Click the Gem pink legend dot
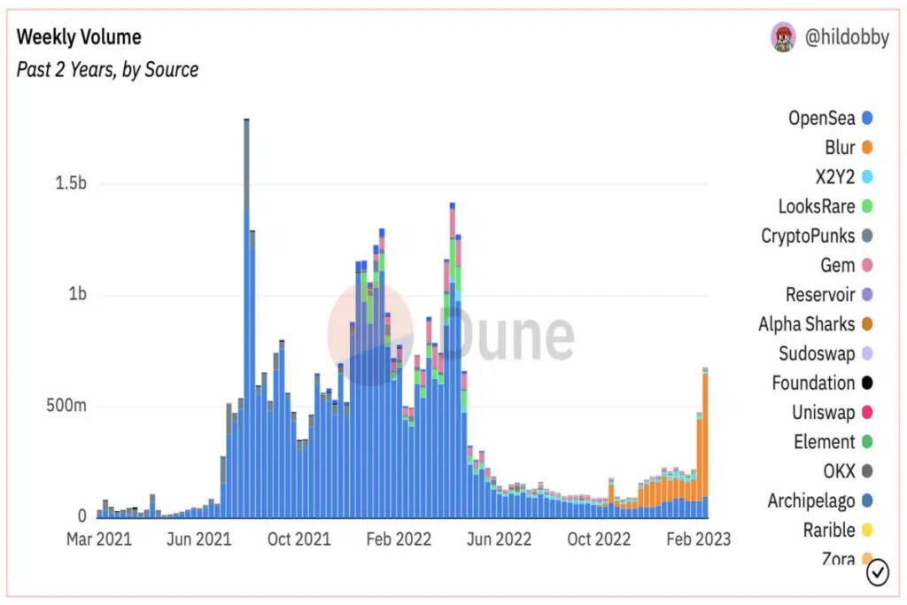This screenshot has width=907, height=605. click(x=866, y=266)
